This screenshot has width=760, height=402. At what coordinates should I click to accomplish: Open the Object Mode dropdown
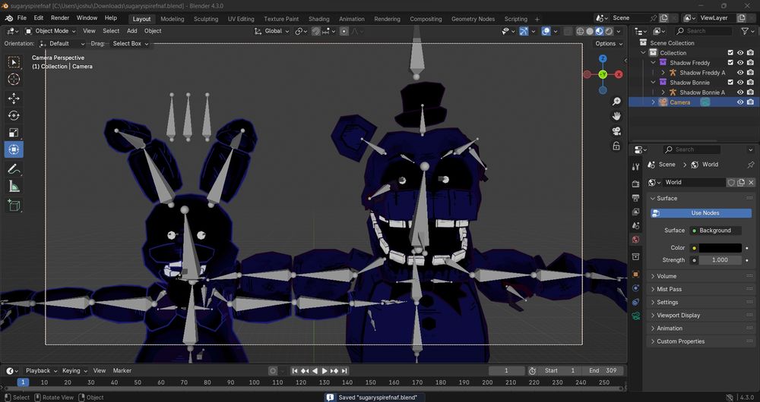click(x=50, y=31)
